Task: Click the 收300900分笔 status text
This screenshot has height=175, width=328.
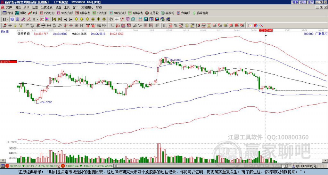Action: click(306, 166)
